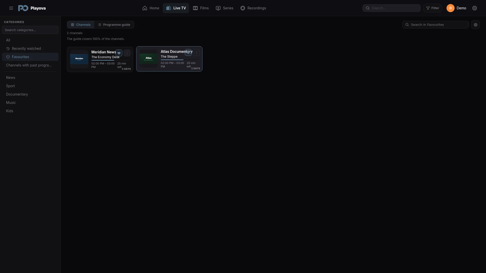The width and height of the screenshot is (486, 273).
Task: Open more options for Atlas Documentary
Action: point(196,53)
